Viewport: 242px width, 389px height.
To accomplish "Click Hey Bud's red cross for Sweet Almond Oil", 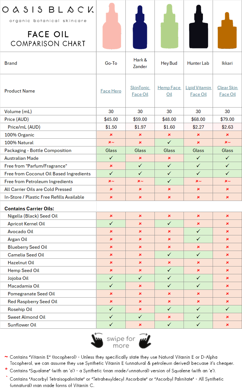I will click(x=169, y=317).
